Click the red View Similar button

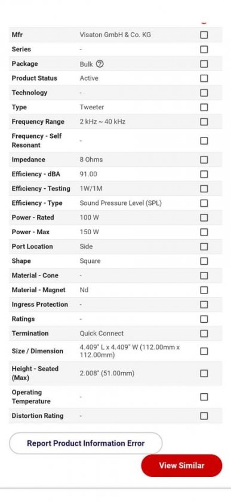pyautogui.click(x=181, y=466)
